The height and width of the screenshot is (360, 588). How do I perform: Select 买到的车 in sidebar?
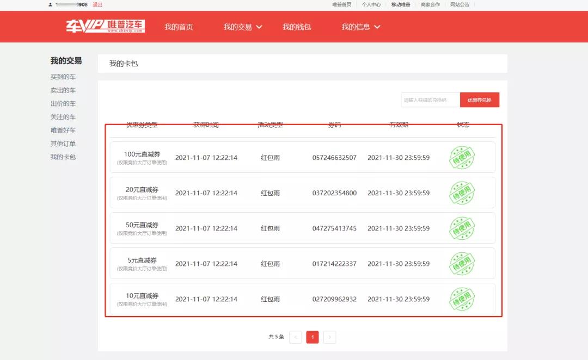(63, 77)
